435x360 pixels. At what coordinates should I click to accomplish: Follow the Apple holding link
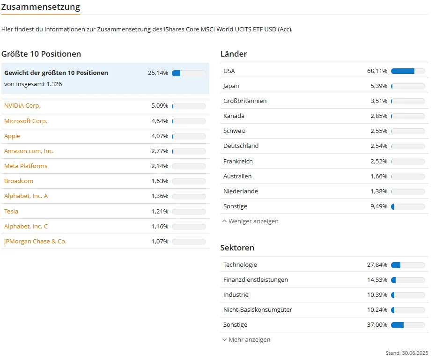[12, 136]
